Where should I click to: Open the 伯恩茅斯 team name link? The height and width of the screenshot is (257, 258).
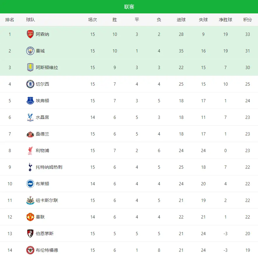(45, 234)
